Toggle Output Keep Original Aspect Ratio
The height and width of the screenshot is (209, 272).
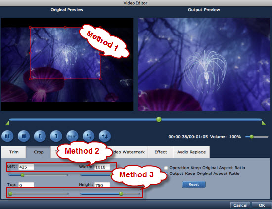coord(166,174)
